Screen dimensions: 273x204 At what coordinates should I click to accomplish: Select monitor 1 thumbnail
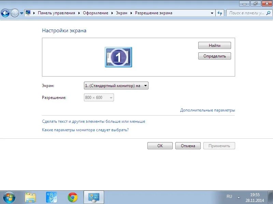[118, 57]
